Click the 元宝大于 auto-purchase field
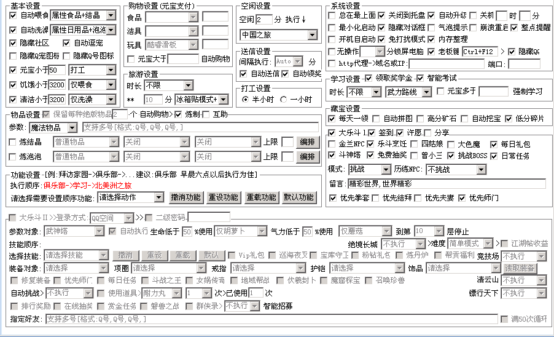Viewport: 554px width, 337px height. [x=184, y=58]
